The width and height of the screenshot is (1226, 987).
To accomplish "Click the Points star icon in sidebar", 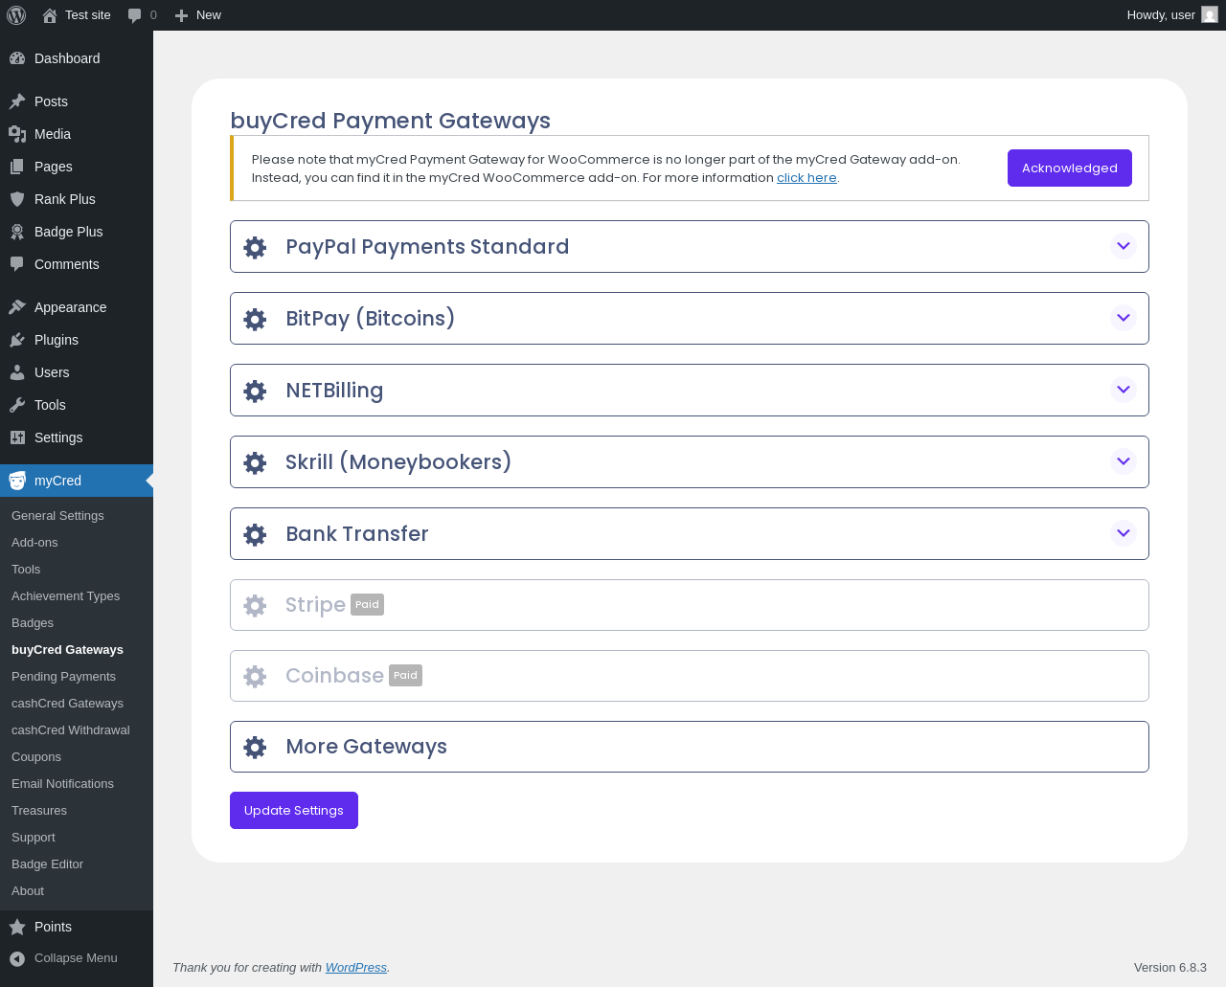I will 17,927.
